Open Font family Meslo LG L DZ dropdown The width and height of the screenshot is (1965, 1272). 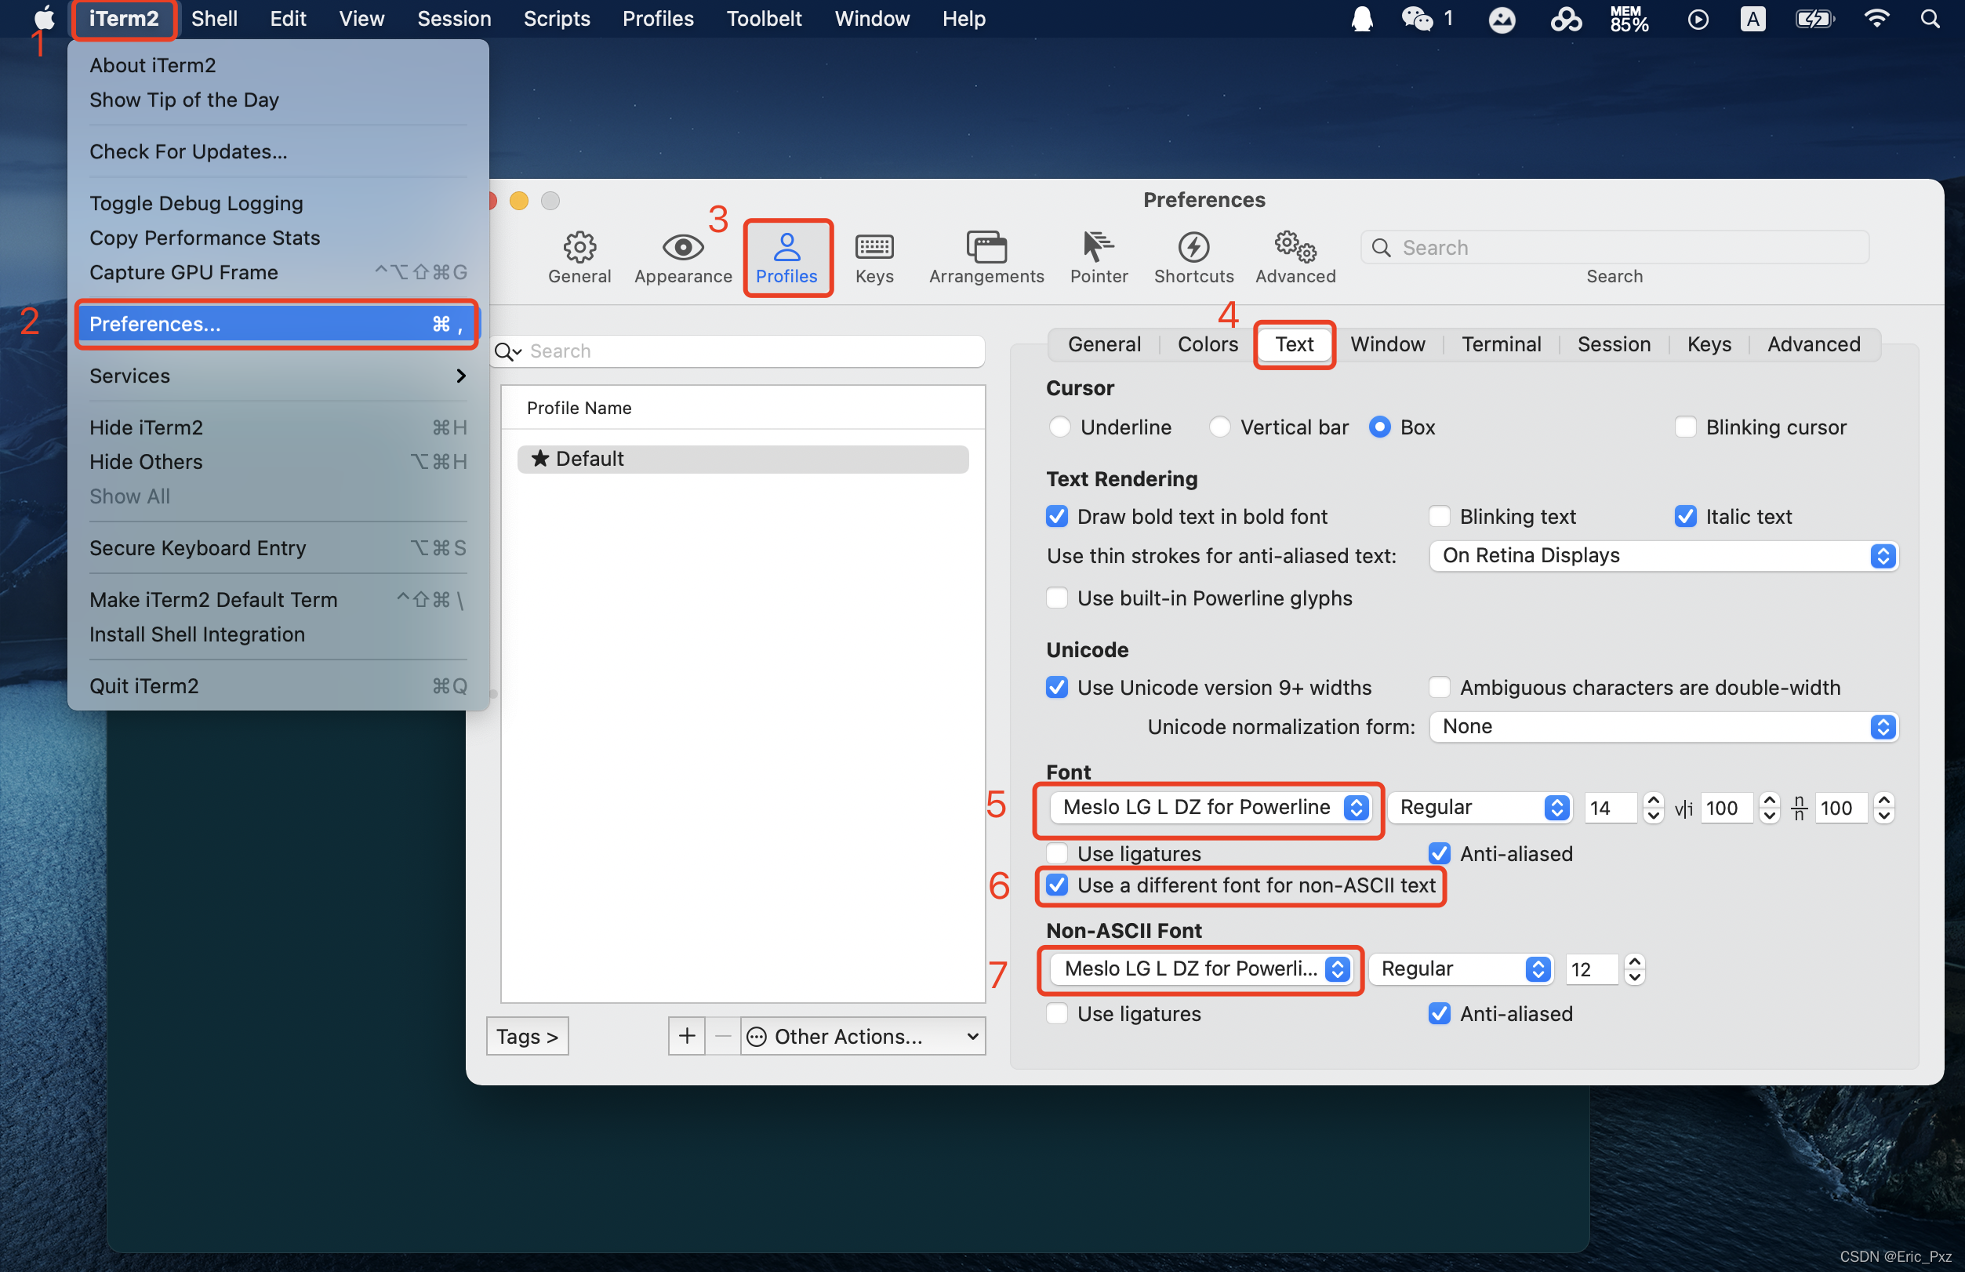coord(1210,808)
